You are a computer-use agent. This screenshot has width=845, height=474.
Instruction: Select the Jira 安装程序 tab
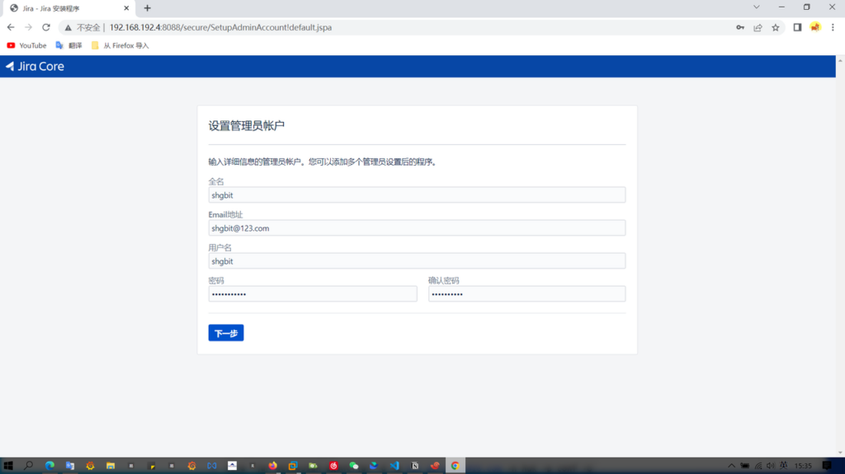pos(66,8)
